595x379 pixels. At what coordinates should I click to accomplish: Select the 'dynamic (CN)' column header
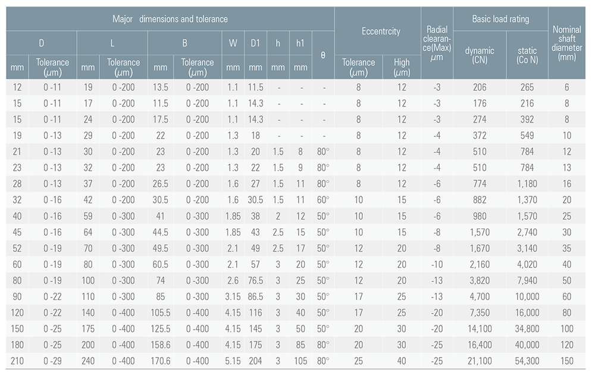point(480,55)
